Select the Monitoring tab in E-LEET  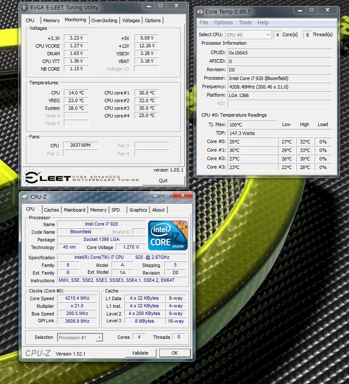[x=75, y=20]
